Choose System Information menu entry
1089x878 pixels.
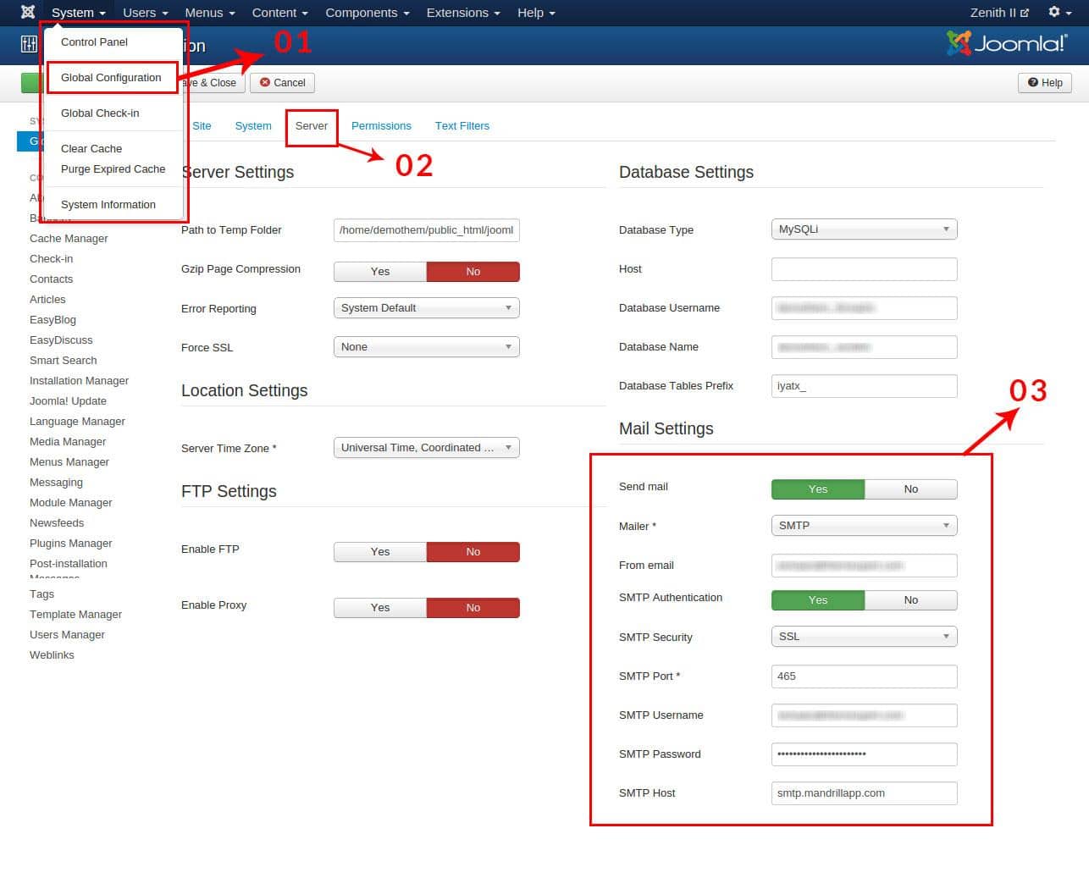pyautogui.click(x=108, y=204)
